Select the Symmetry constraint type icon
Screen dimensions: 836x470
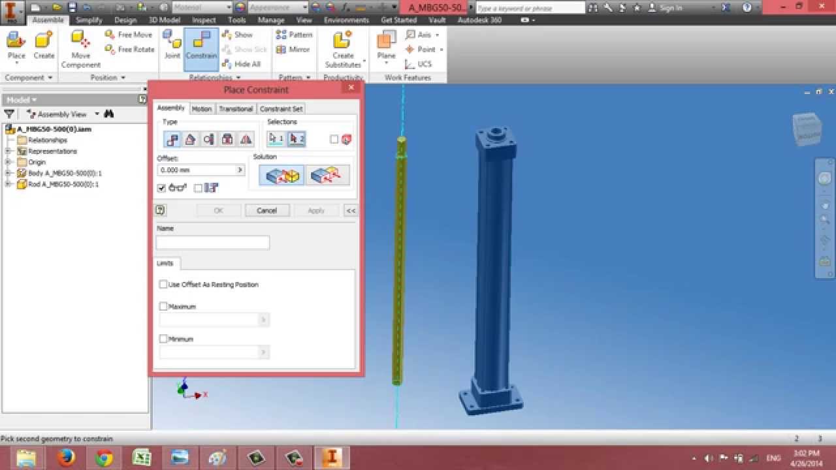coord(246,139)
